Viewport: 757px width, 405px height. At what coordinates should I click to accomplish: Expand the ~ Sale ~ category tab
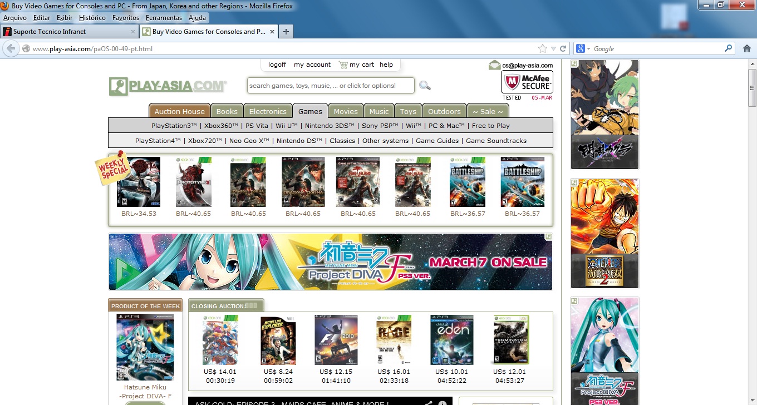click(x=488, y=111)
